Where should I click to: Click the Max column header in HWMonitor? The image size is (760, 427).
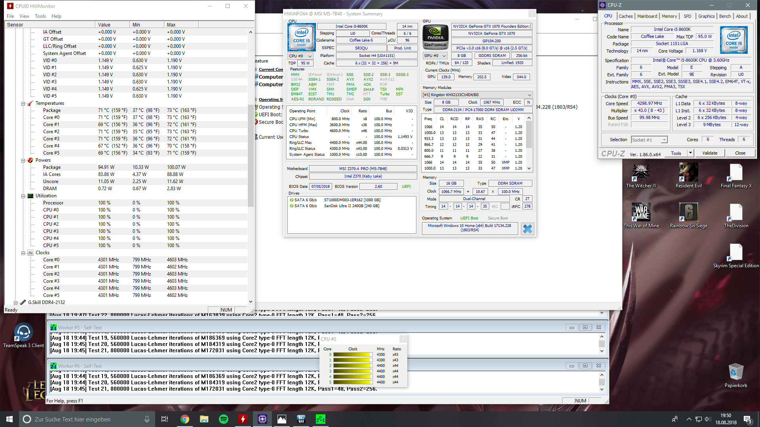(181, 25)
